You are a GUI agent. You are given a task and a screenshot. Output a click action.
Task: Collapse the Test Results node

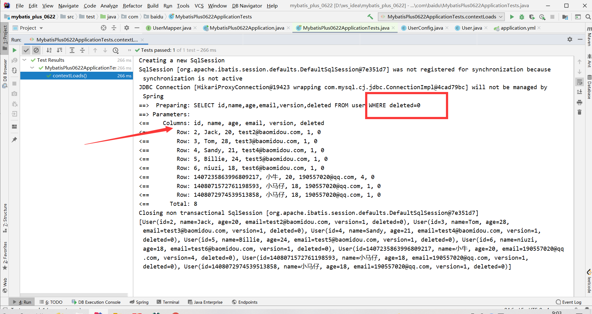point(25,60)
